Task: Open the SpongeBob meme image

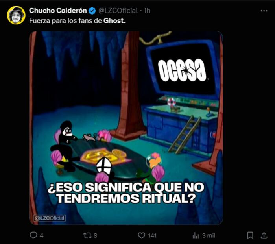Action: point(126,128)
